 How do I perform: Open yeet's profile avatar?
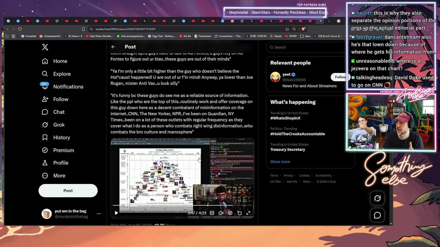pos(275,77)
